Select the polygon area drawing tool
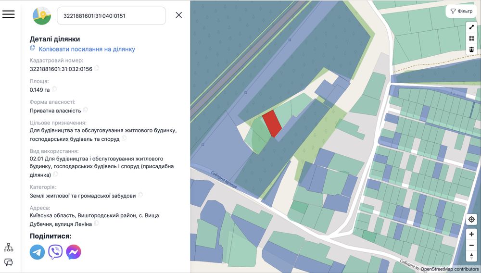This screenshot has width=481, height=273. tap(471, 38)
